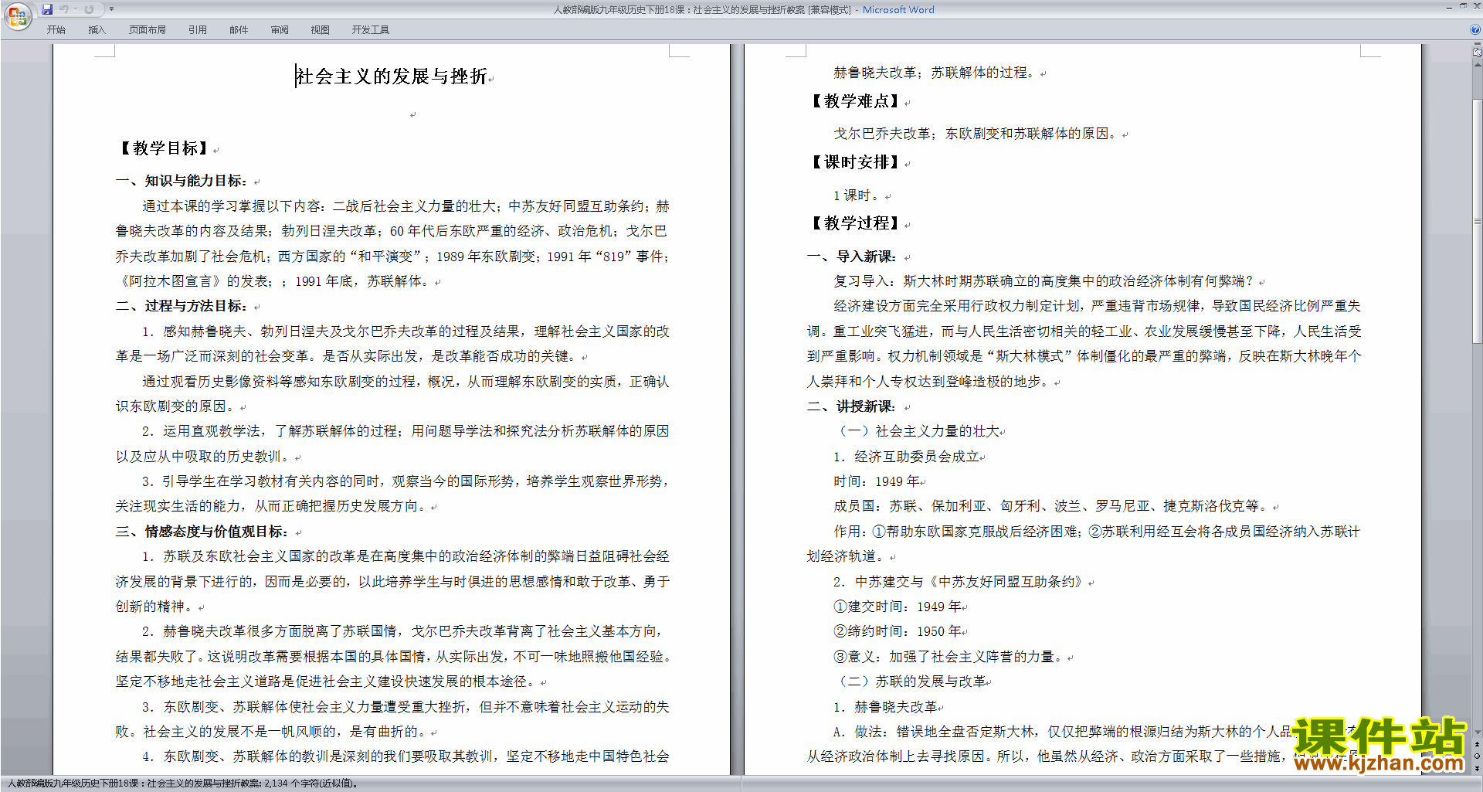Switch to the 引用 tab
This screenshot has width=1483, height=792.
(x=197, y=30)
